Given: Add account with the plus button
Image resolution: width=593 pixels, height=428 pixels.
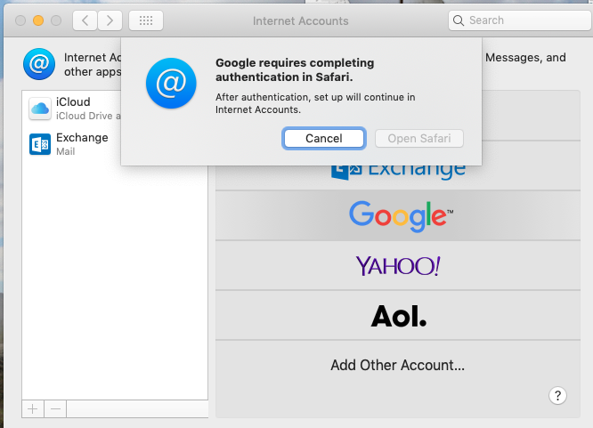Looking at the screenshot, I should click(x=33, y=409).
